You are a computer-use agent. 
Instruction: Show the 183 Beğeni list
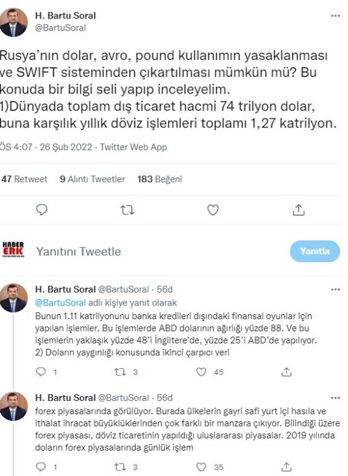tap(160, 179)
